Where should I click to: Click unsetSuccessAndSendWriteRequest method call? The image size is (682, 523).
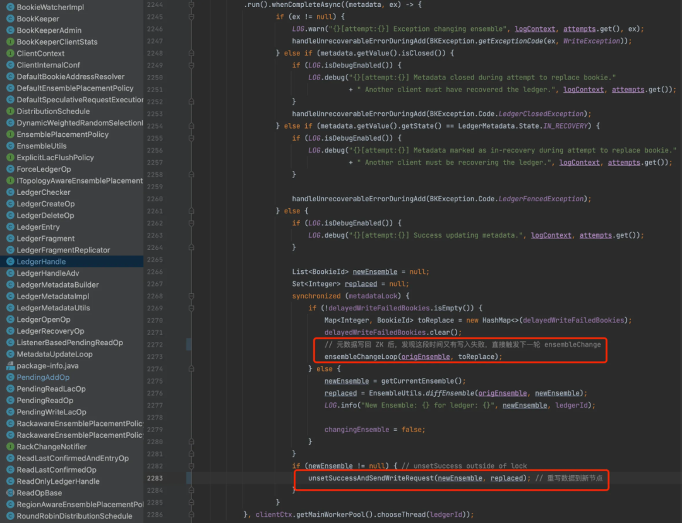(x=371, y=478)
